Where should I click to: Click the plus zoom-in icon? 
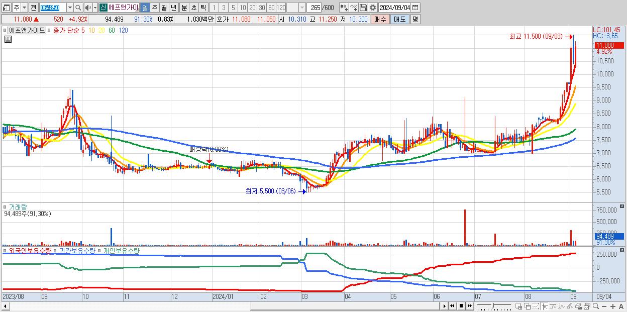point(613,306)
